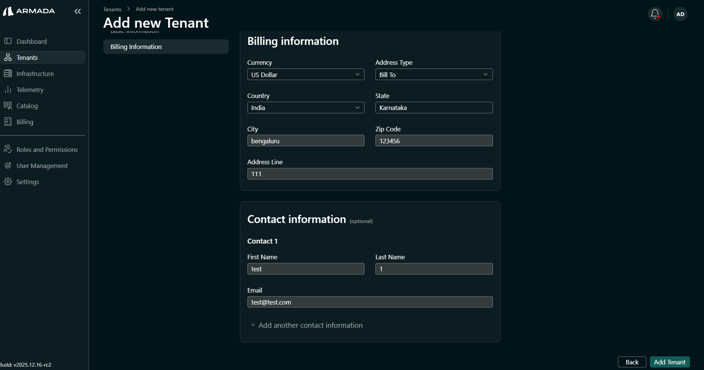Expand the Address Type dropdown
704x370 pixels.
[x=433, y=74]
